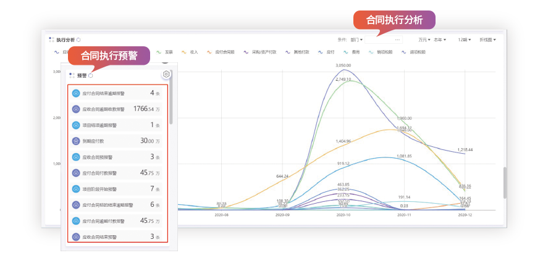Click the refresh icon beside 执行分析 title
The image size is (556, 258).
(x=78, y=40)
